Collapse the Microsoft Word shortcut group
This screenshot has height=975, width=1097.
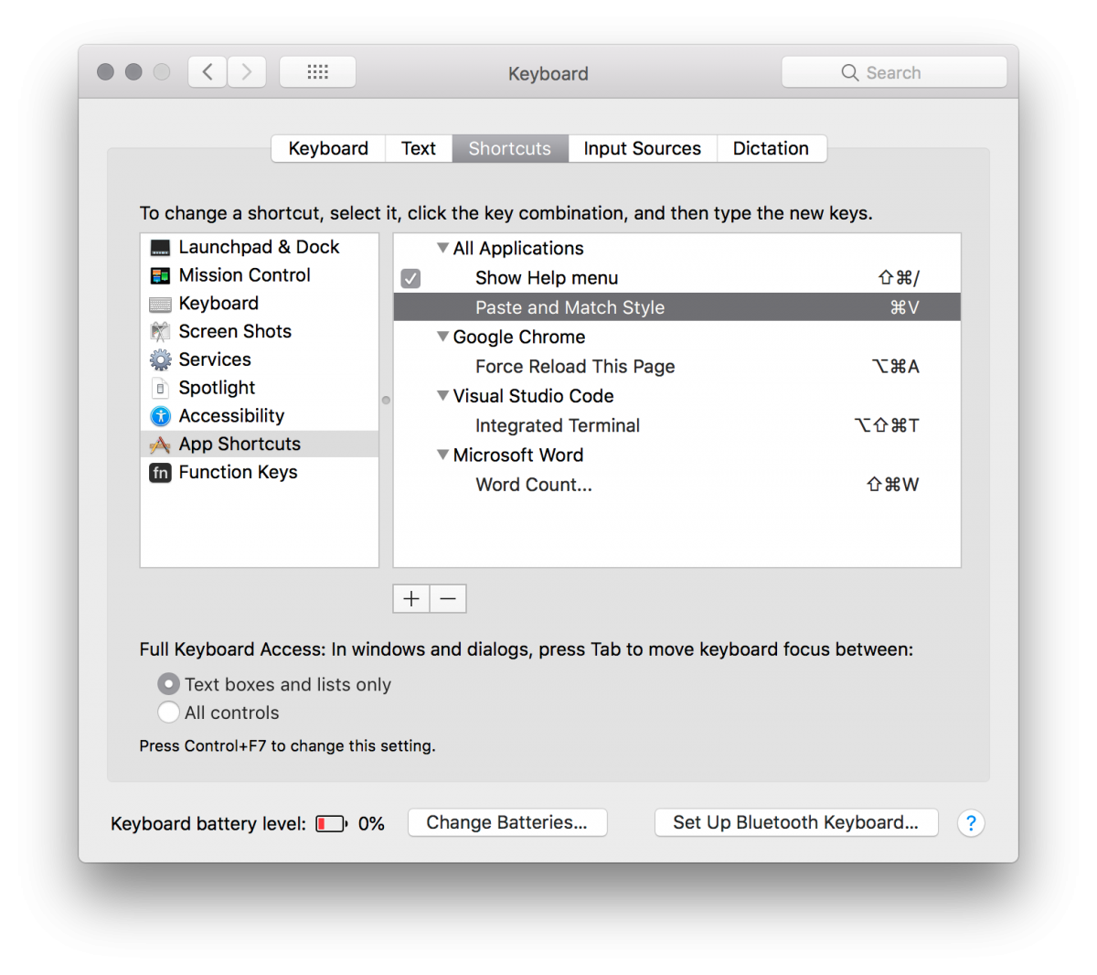pos(442,455)
